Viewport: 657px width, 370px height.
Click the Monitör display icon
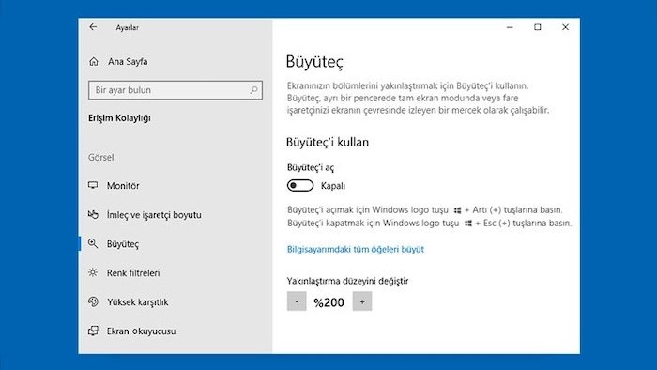(x=93, y=185)
